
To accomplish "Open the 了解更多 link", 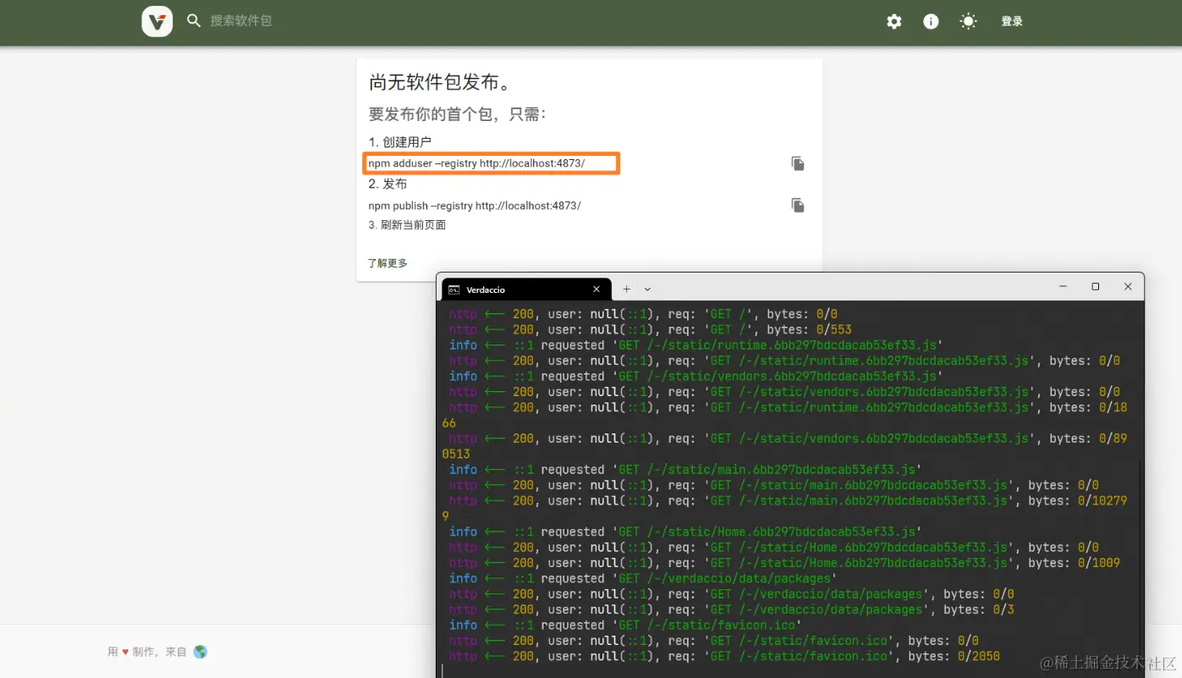I will 388,263.
